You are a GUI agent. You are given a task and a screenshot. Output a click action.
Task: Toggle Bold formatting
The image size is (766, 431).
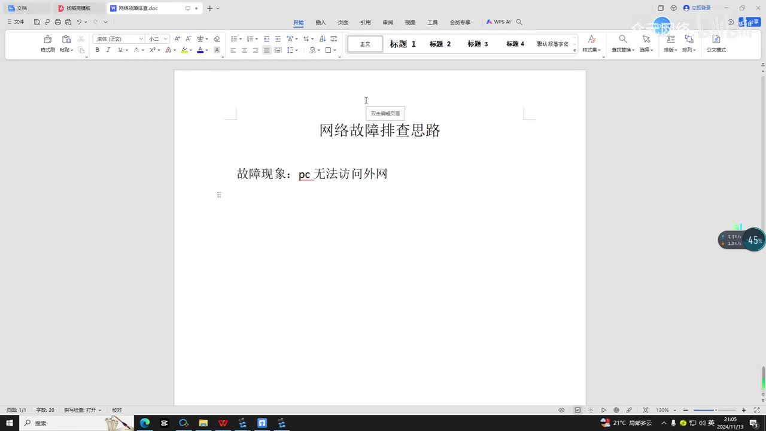coord(97,50)
